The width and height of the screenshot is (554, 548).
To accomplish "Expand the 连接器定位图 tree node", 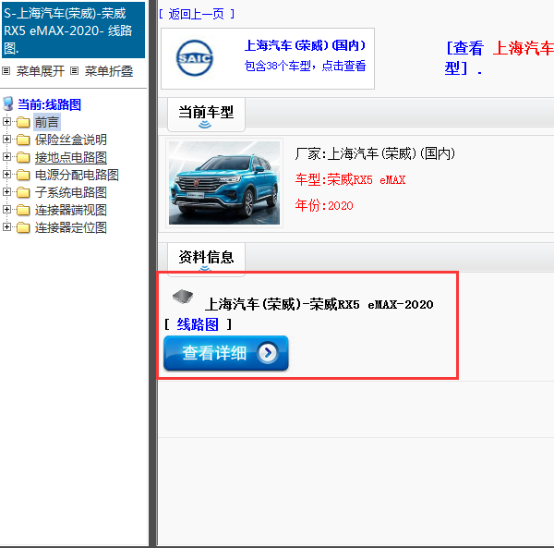I will click(x=6, y=226).
